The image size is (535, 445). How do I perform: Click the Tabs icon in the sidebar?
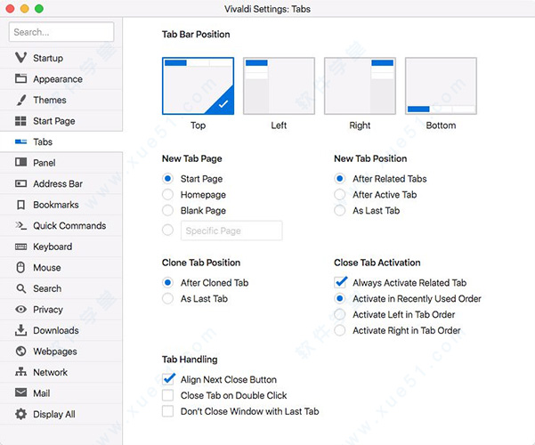coord(20,142)
